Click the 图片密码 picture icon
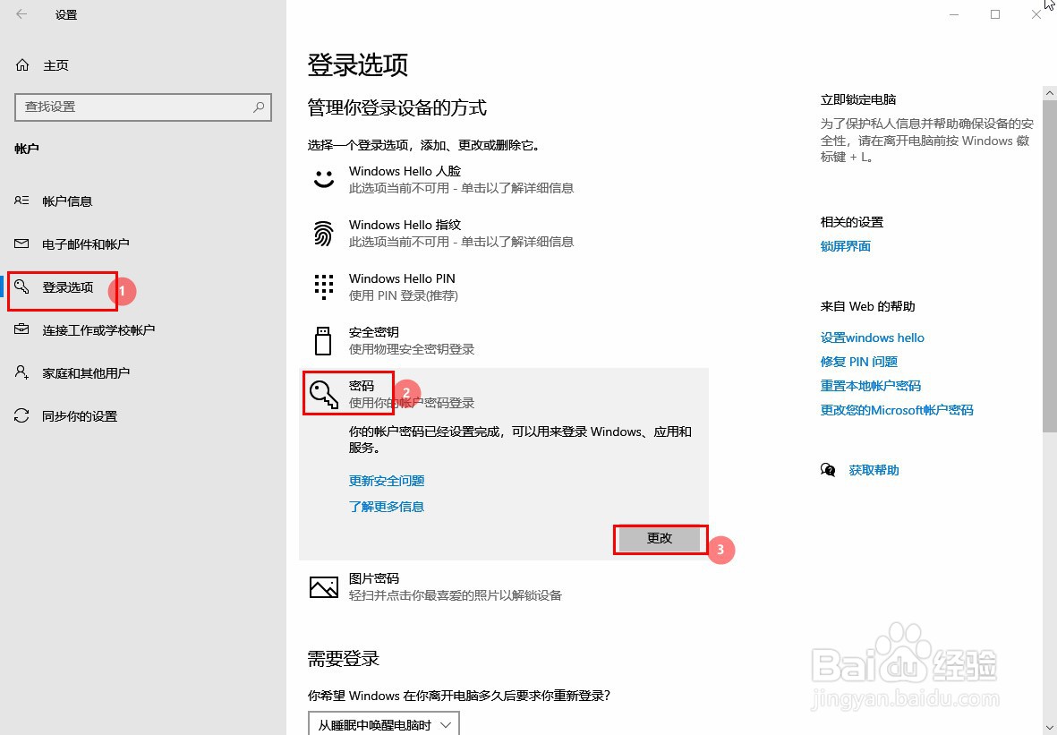1057x735 pixels. tap(324, 586)
